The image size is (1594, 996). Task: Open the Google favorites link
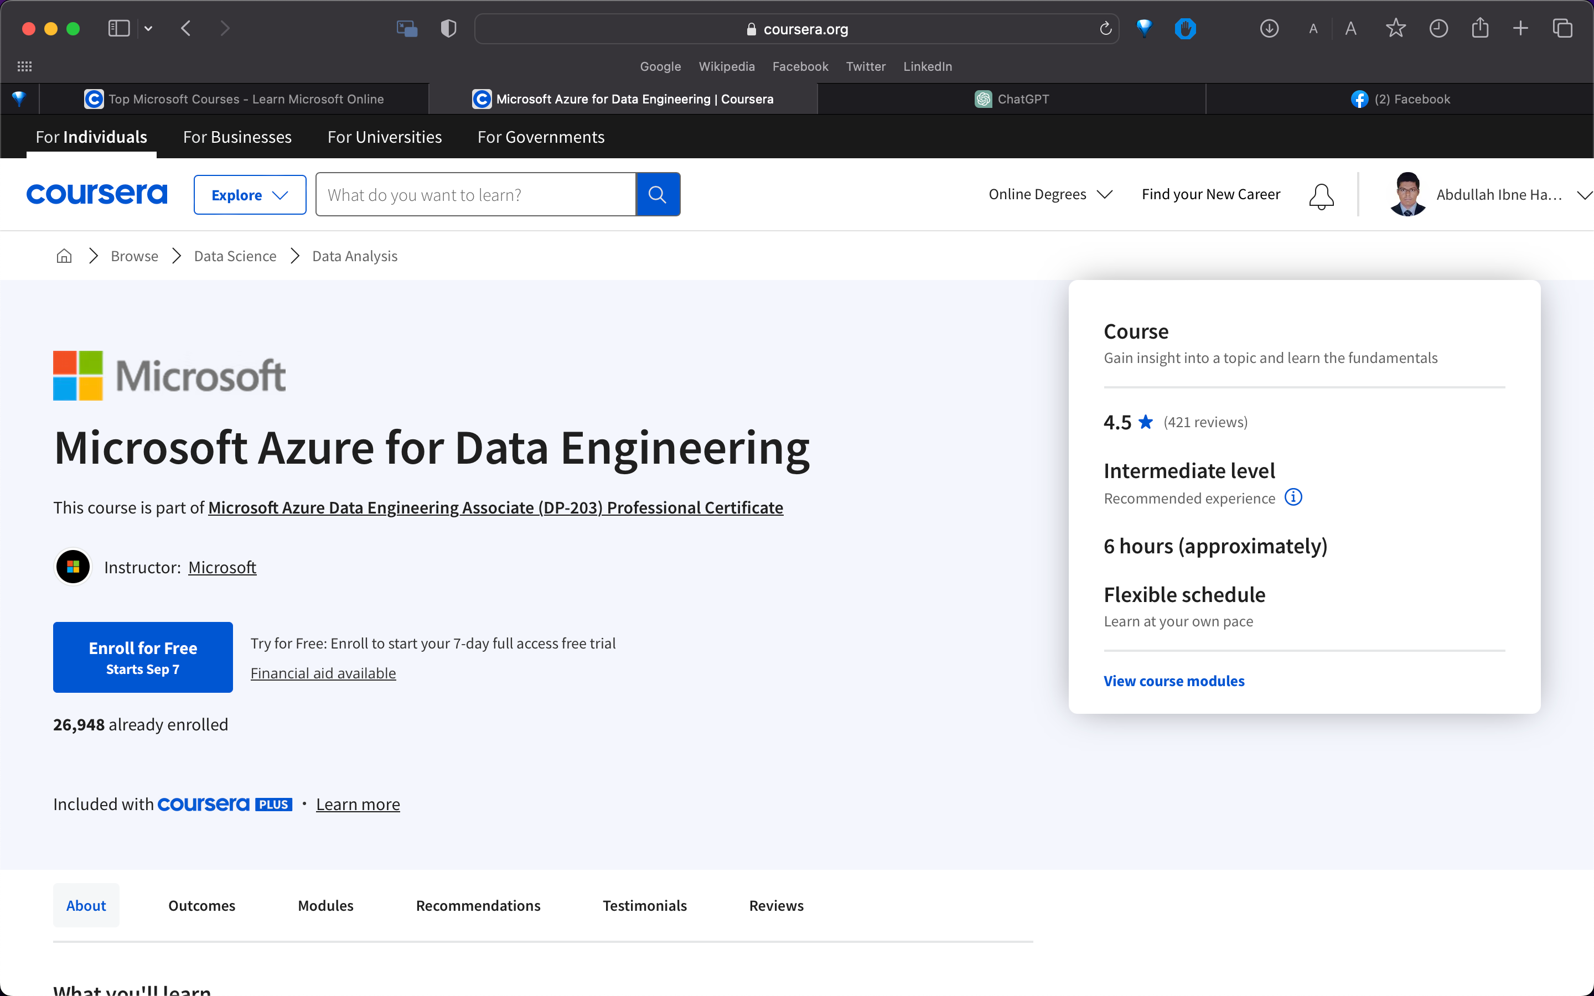(x=660, y=66)
